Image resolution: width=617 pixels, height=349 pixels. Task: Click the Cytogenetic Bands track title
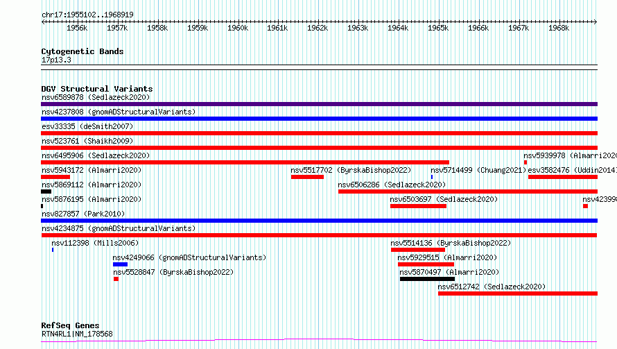coord(82,51)
